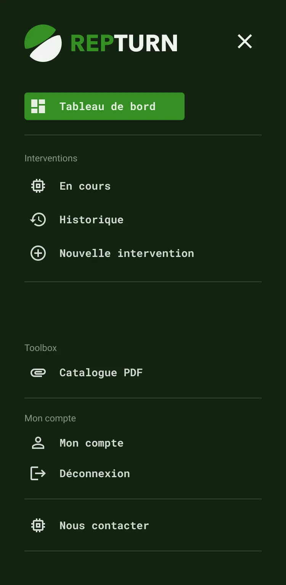Click the REPTURN wordmark text
The image size is (286, 585).
point(124,43)
